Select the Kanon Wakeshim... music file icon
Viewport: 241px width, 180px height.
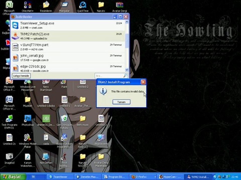pos(28,160)
